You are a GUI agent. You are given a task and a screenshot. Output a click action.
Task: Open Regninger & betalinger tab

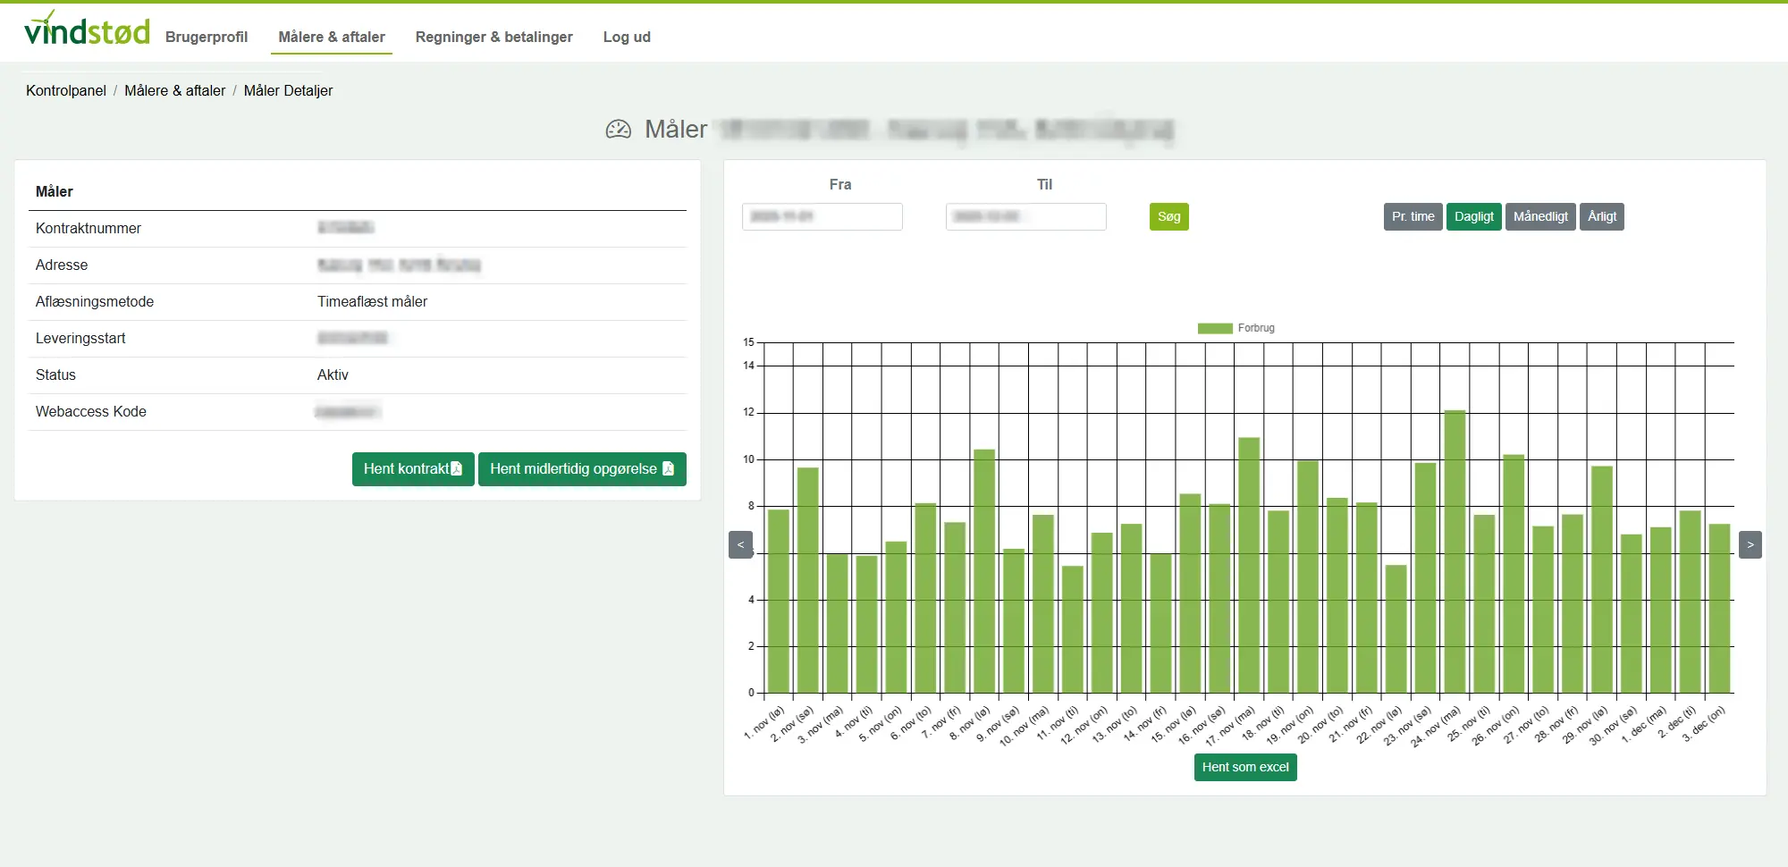point(493,37)
